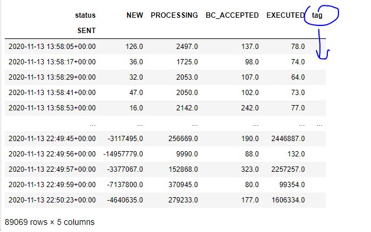Click the 89069 rows × 5 columns summary
Image resolution: width=371 pixels, height=232 pixels.
(50, 222)
